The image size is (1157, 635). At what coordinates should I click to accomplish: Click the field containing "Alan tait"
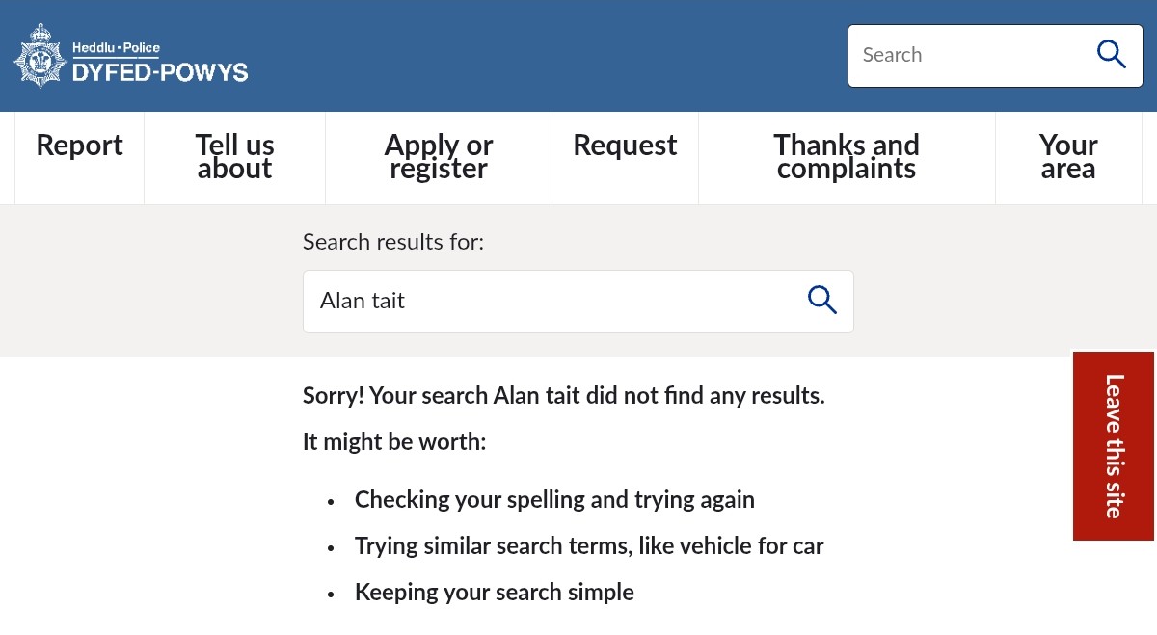click(x=550, y=301)
